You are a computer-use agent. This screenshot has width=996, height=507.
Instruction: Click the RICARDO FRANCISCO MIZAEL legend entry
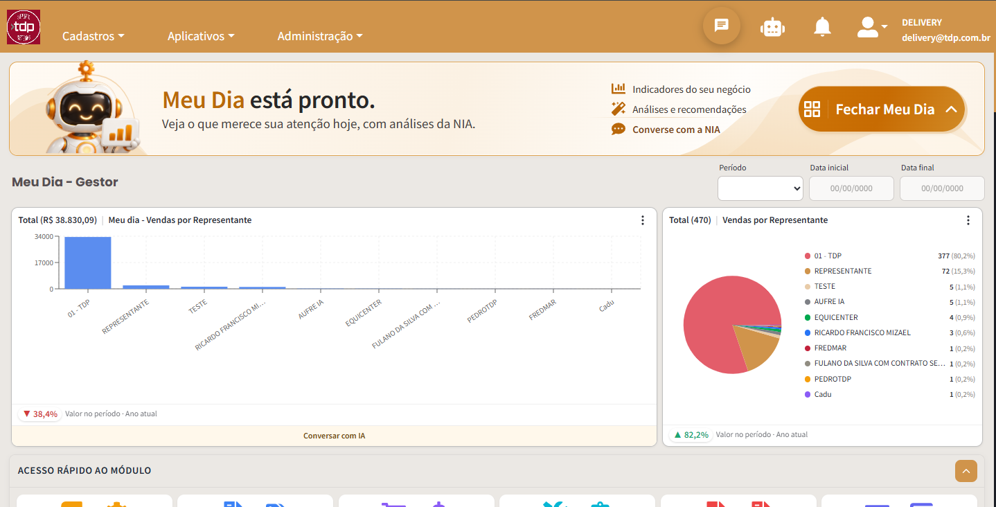889,332
